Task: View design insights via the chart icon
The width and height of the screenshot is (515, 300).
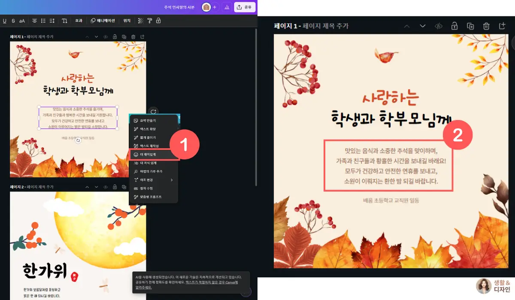Action: pyautogui.click(x=227, y=7)
